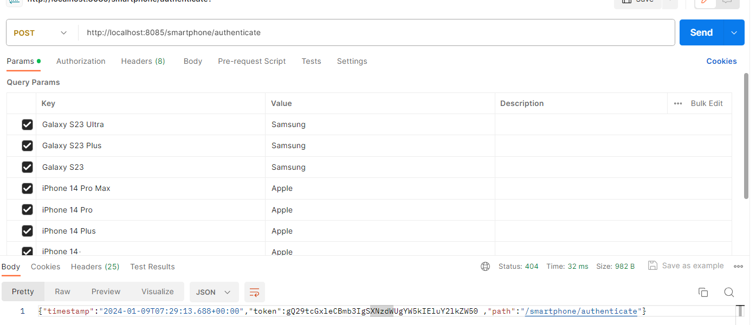The width and height of the screenshot is (756, 325).
Task: Open query params options ellipsis beside Bulk Edit
Action: click(x=678, y=103)
